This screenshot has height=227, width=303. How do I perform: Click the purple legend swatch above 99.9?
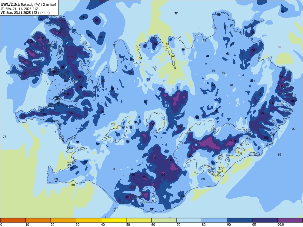pyautogui.click(x=290, y=220)
